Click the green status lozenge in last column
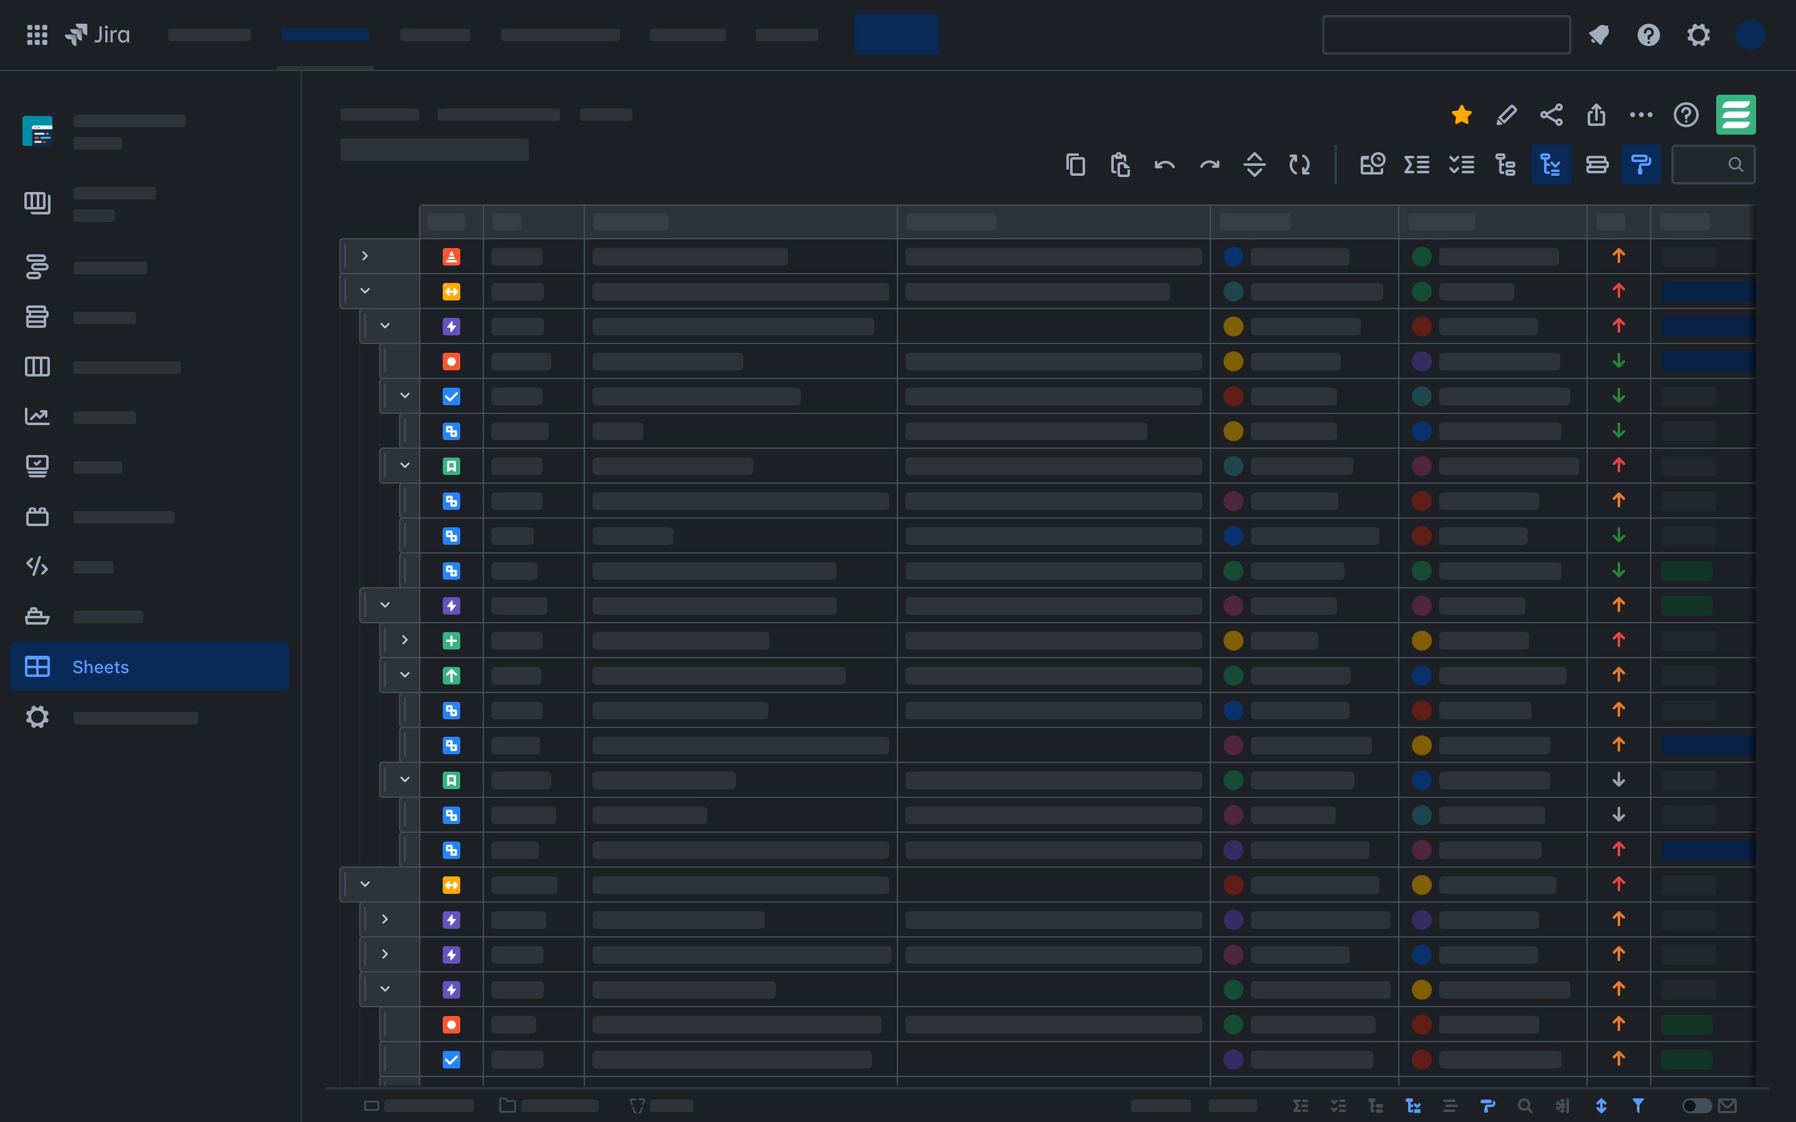 pyautogui.click(x=1686, y=570)
